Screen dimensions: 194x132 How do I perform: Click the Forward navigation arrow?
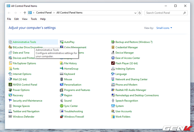pyautogui.click(x=15, y=13)
